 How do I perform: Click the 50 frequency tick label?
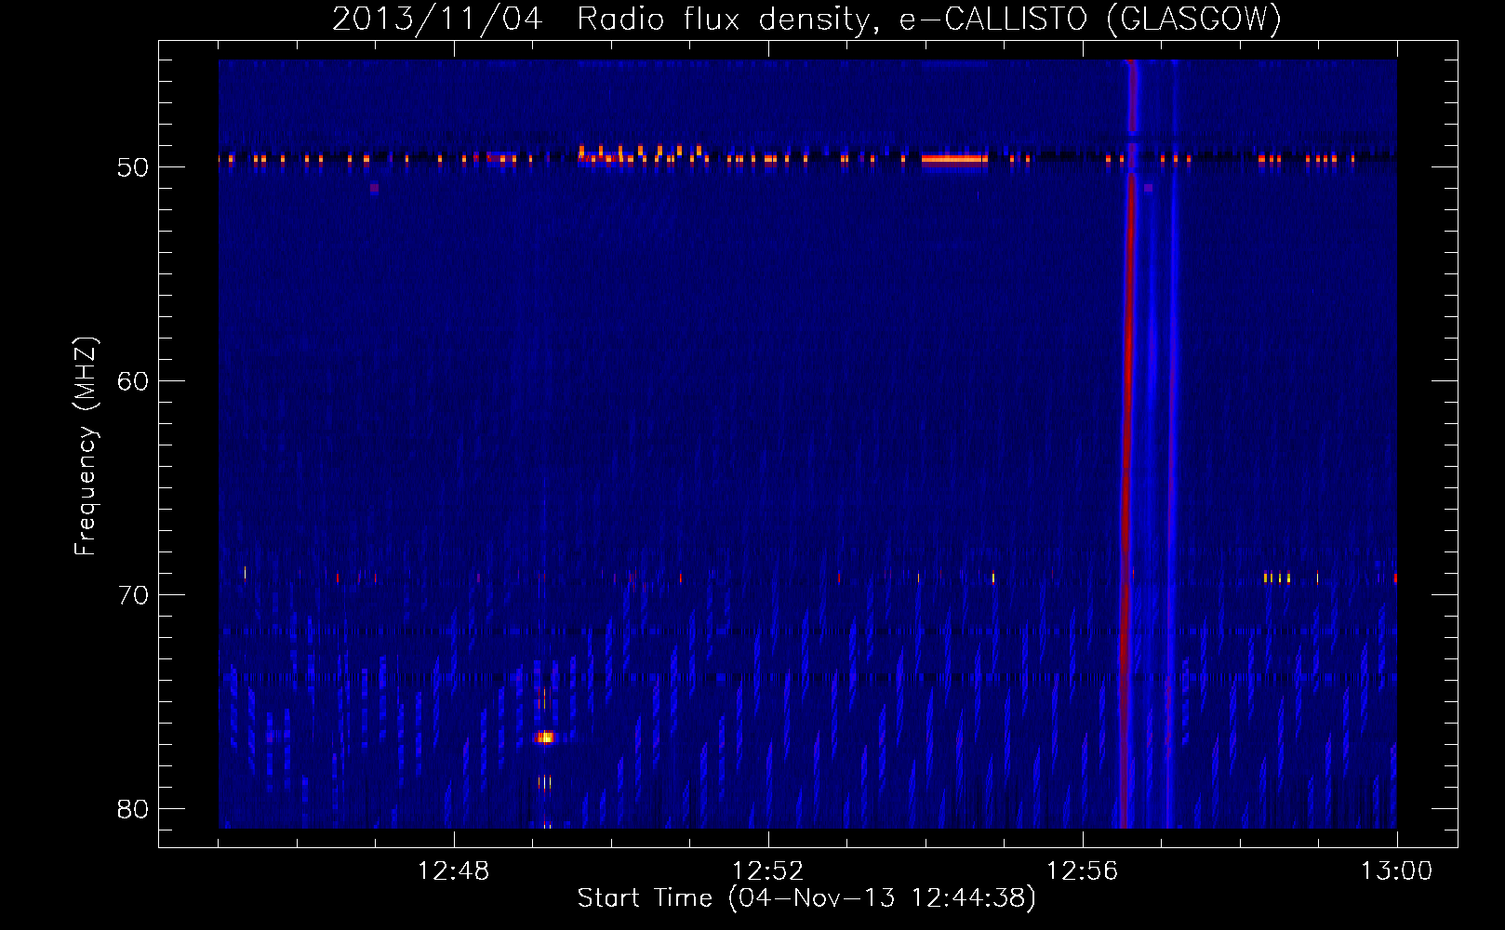(133, 167)
